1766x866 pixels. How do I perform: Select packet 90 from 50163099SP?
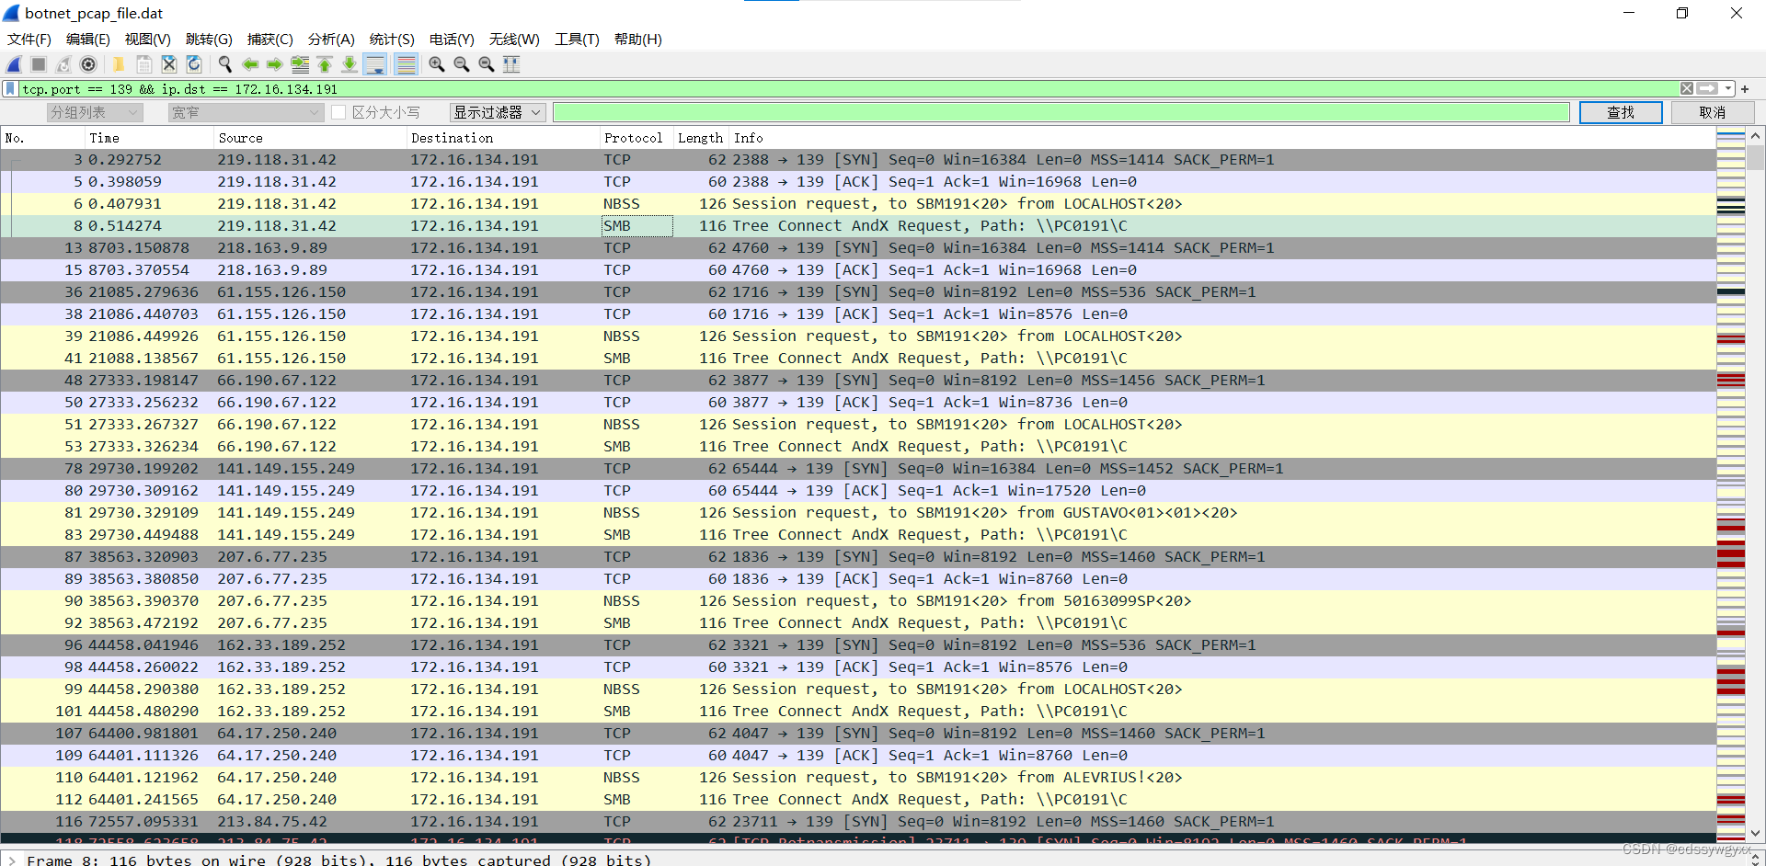858,601
